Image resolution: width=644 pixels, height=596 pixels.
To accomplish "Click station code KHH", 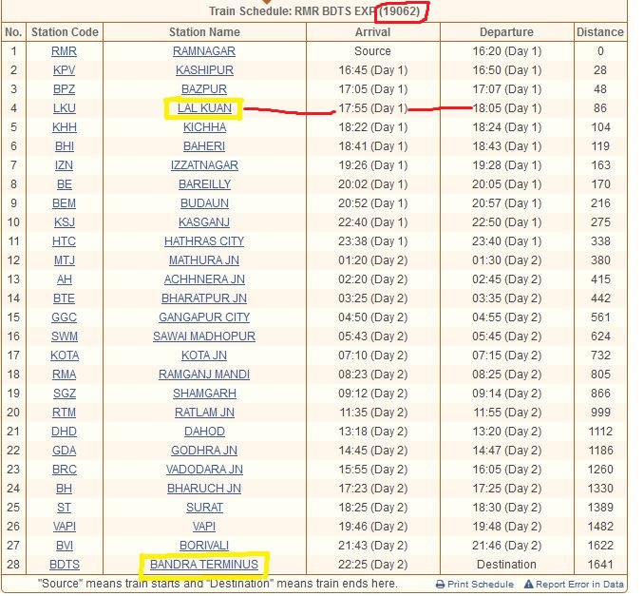I will click(x=65, y=127).
